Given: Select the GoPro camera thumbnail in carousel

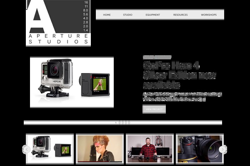Looking at the screenshot, I should coord(50,149).
